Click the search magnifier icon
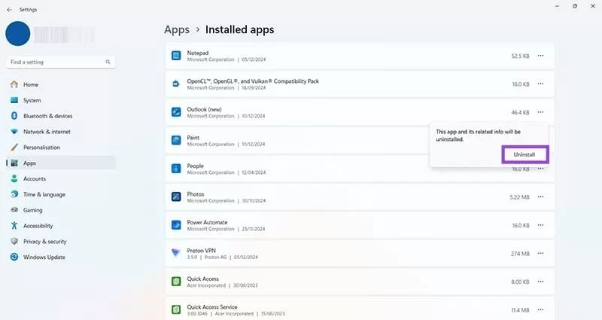The height and width of the screenshot is (320, 602). pos(108,62)
